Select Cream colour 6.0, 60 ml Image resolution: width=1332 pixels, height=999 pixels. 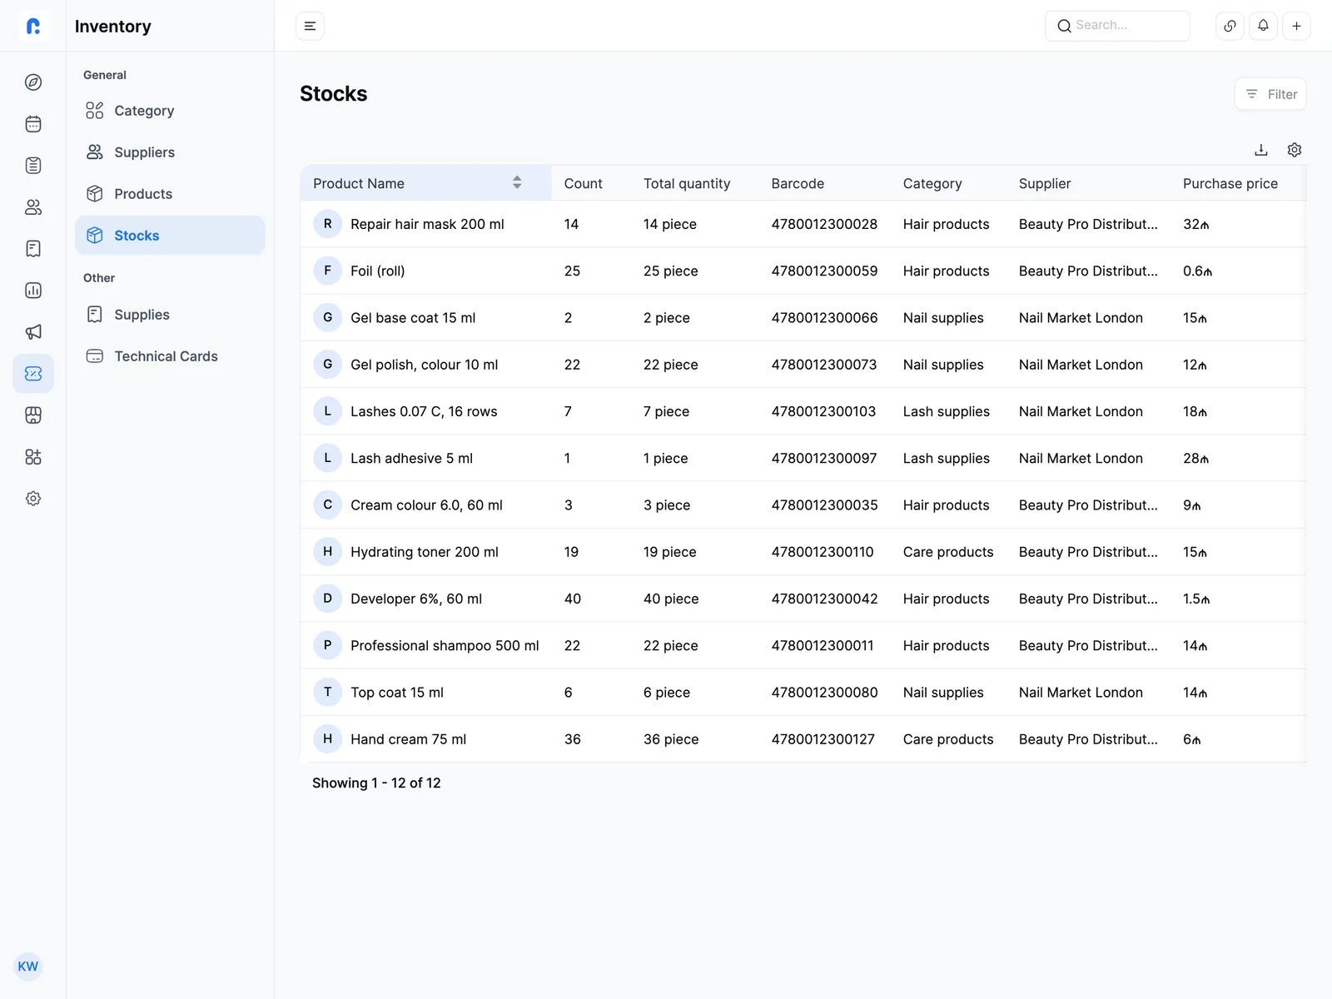pos(426,505)
